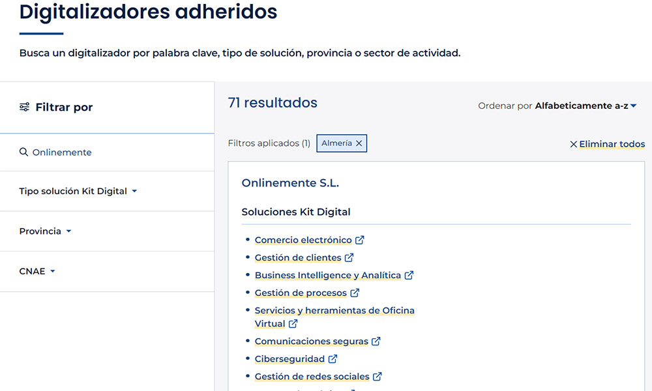Click into the Onlinemente search field
Image resolution: width=652 pixels, height=391 pixels.
107,152
